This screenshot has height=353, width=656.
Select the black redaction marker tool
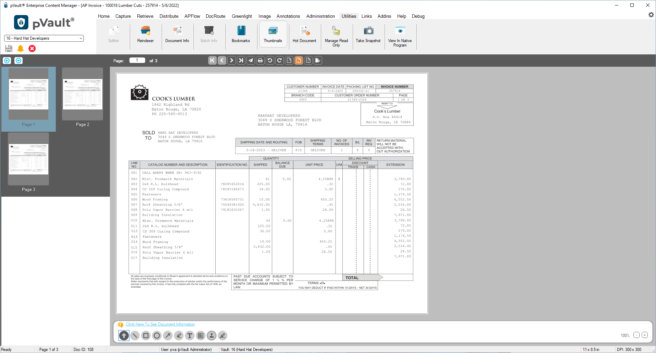pos(223,336)
